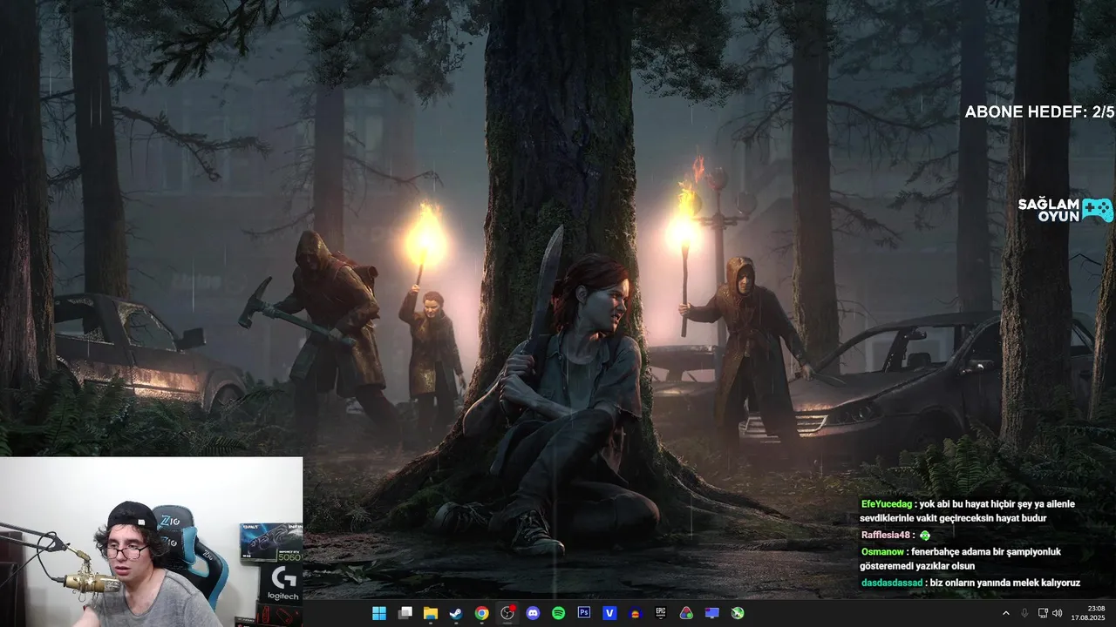1116x627 pixels.
Task: Open the green globe app in the taskbar
Action: (x=738, y=613)
